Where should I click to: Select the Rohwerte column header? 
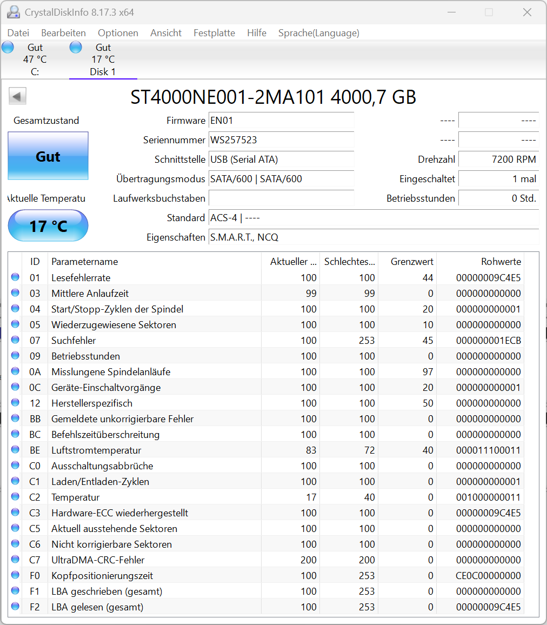(x=501, y=261)
